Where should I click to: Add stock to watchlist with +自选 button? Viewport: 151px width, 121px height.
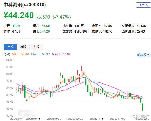point(143,5)
